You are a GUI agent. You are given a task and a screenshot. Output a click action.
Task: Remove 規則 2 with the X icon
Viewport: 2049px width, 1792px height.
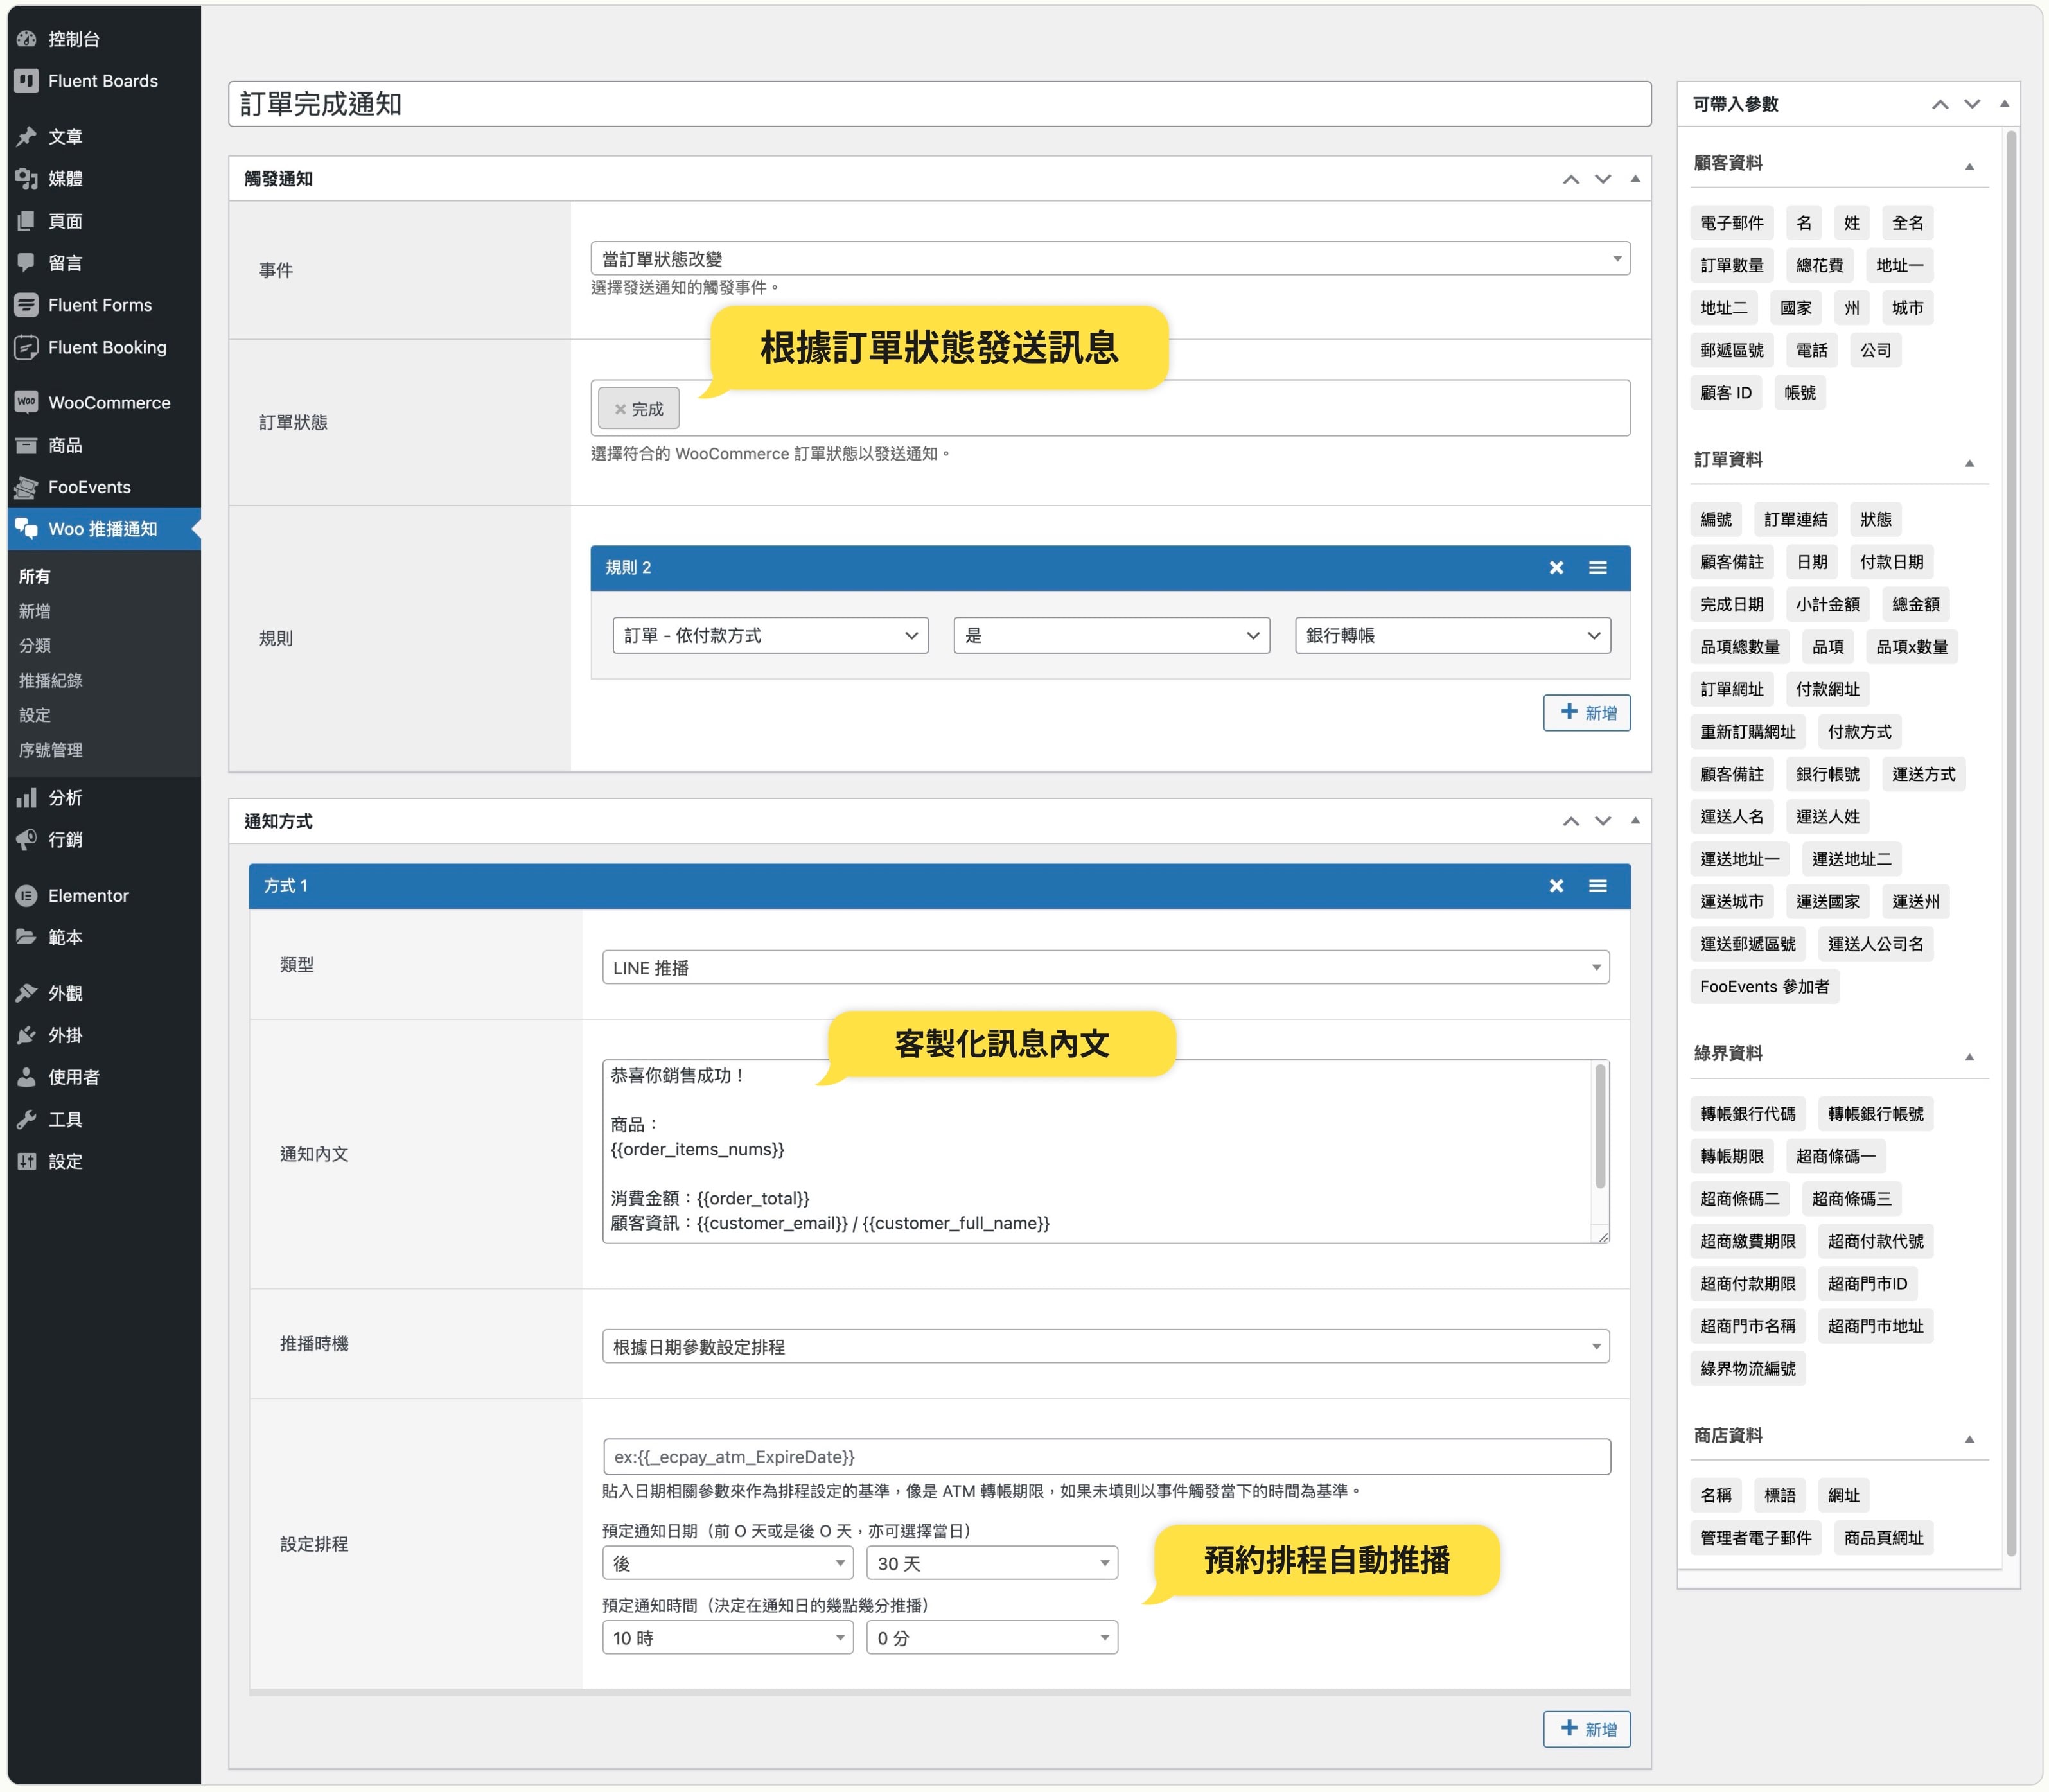point(1556,568)
